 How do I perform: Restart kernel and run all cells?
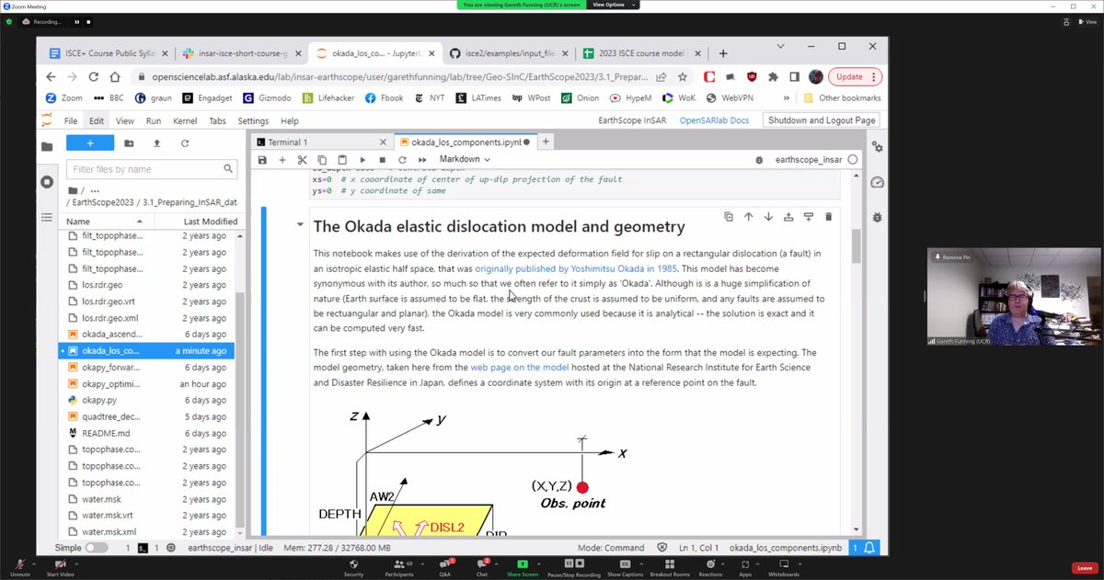(x=422, y=160)
